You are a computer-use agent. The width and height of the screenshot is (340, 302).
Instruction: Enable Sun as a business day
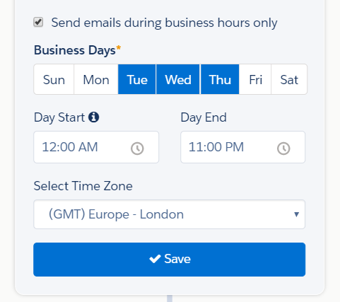pos(54,79)
